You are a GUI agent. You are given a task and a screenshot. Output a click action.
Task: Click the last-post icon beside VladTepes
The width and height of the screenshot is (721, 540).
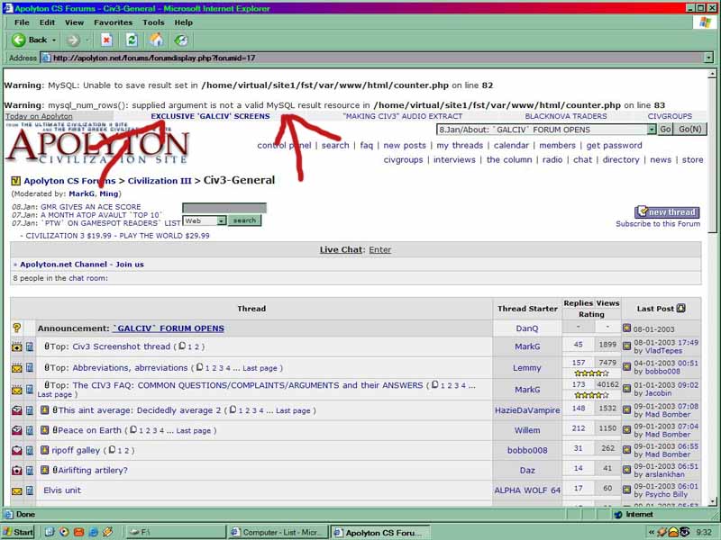pos(627,346)
